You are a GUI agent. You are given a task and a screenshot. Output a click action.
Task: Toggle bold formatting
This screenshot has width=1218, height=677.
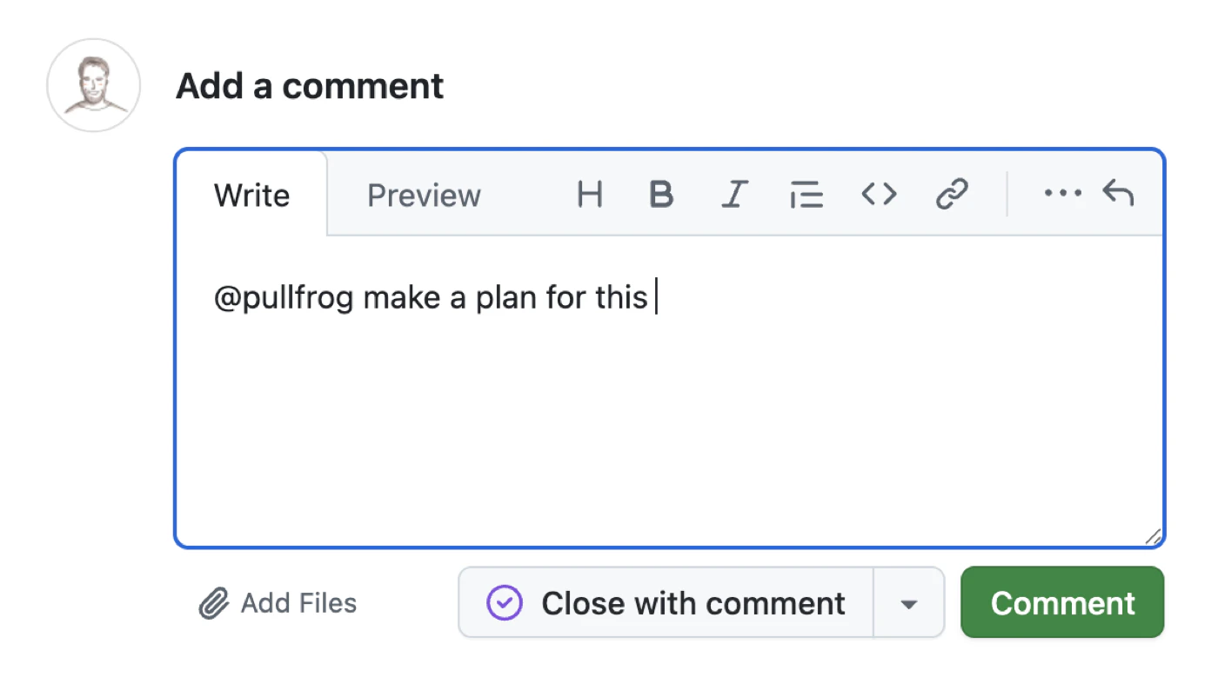coord(661,195)
